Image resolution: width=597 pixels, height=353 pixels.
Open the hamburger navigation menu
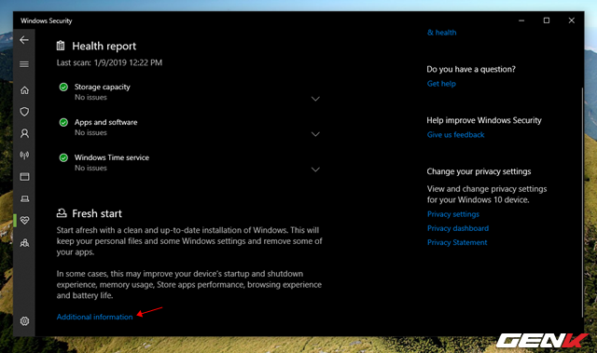[x=24, y=64]
